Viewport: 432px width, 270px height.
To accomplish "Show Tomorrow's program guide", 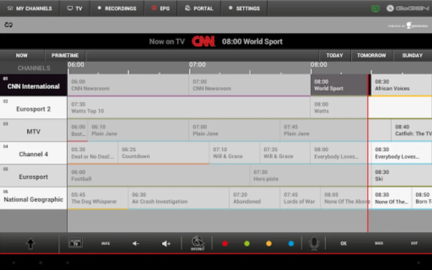I will 371,55.
